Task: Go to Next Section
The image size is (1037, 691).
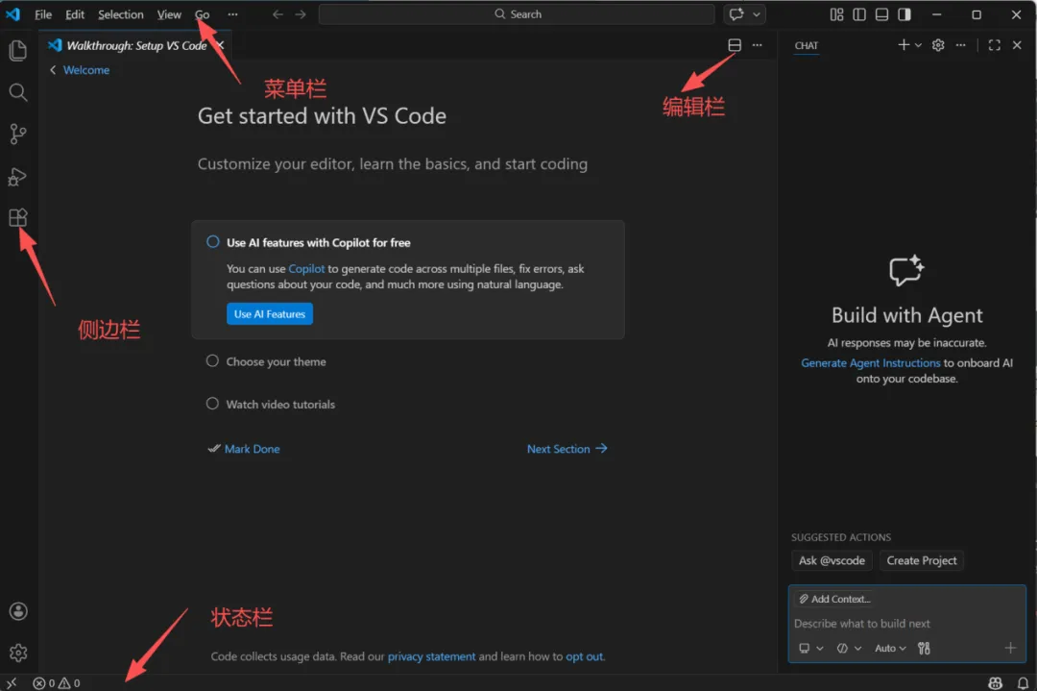Action: (x=567, y=449)
